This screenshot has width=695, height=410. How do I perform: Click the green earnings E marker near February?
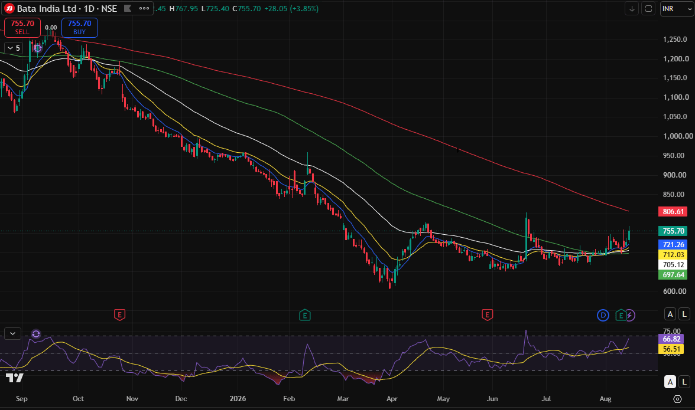click(304, 315)
